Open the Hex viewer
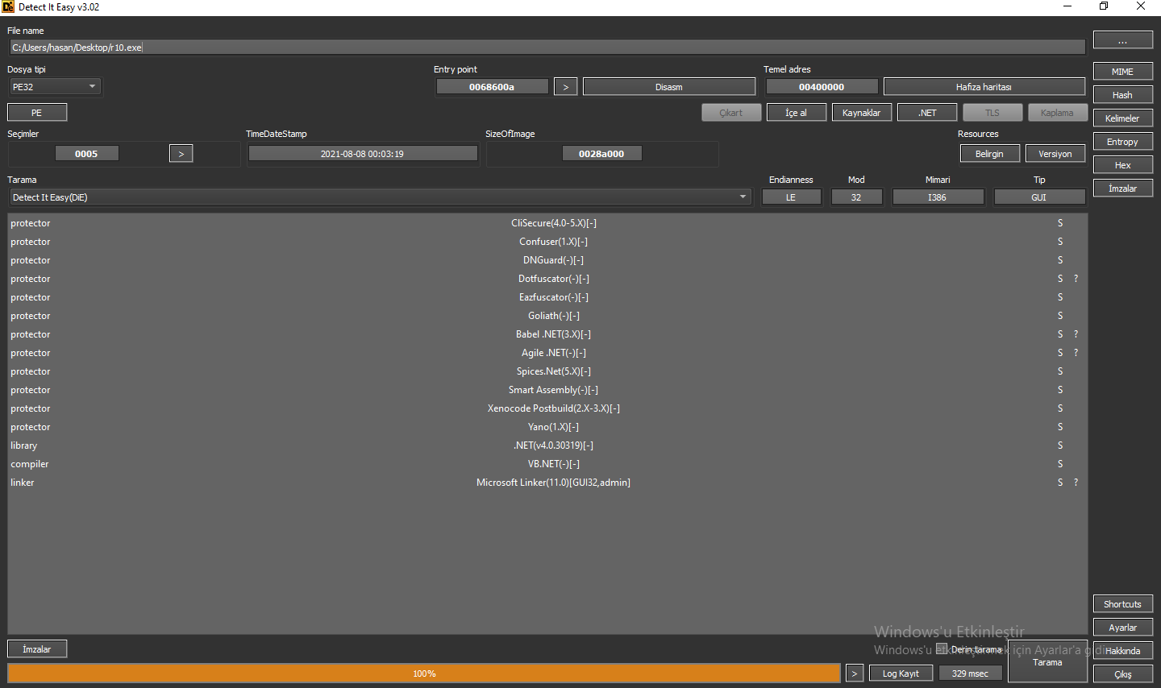The image size is (1161, 688). pos(1123,165)
